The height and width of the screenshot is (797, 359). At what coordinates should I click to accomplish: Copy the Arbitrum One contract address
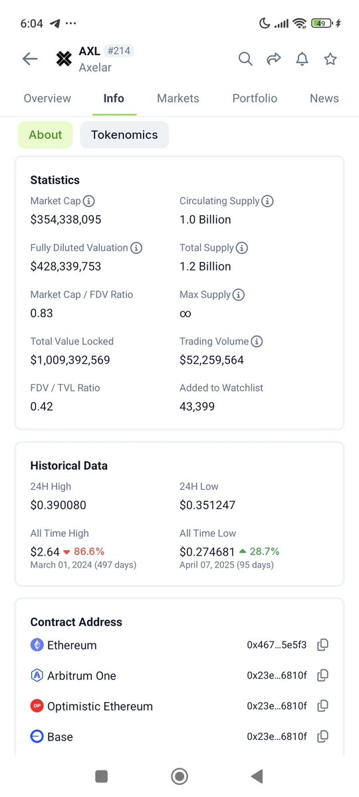point(323,675)
